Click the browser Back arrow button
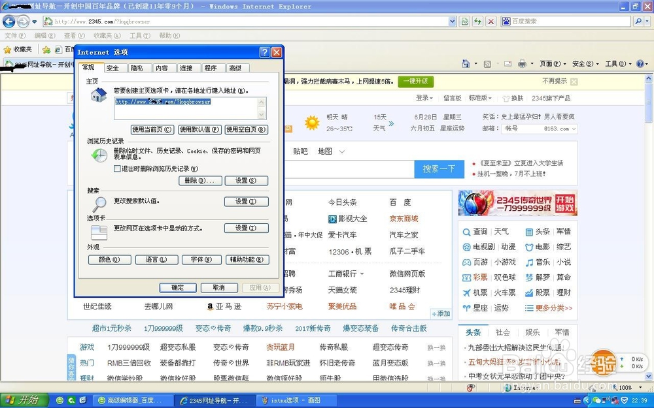654x408 pixels. click(x=9, y=22)
